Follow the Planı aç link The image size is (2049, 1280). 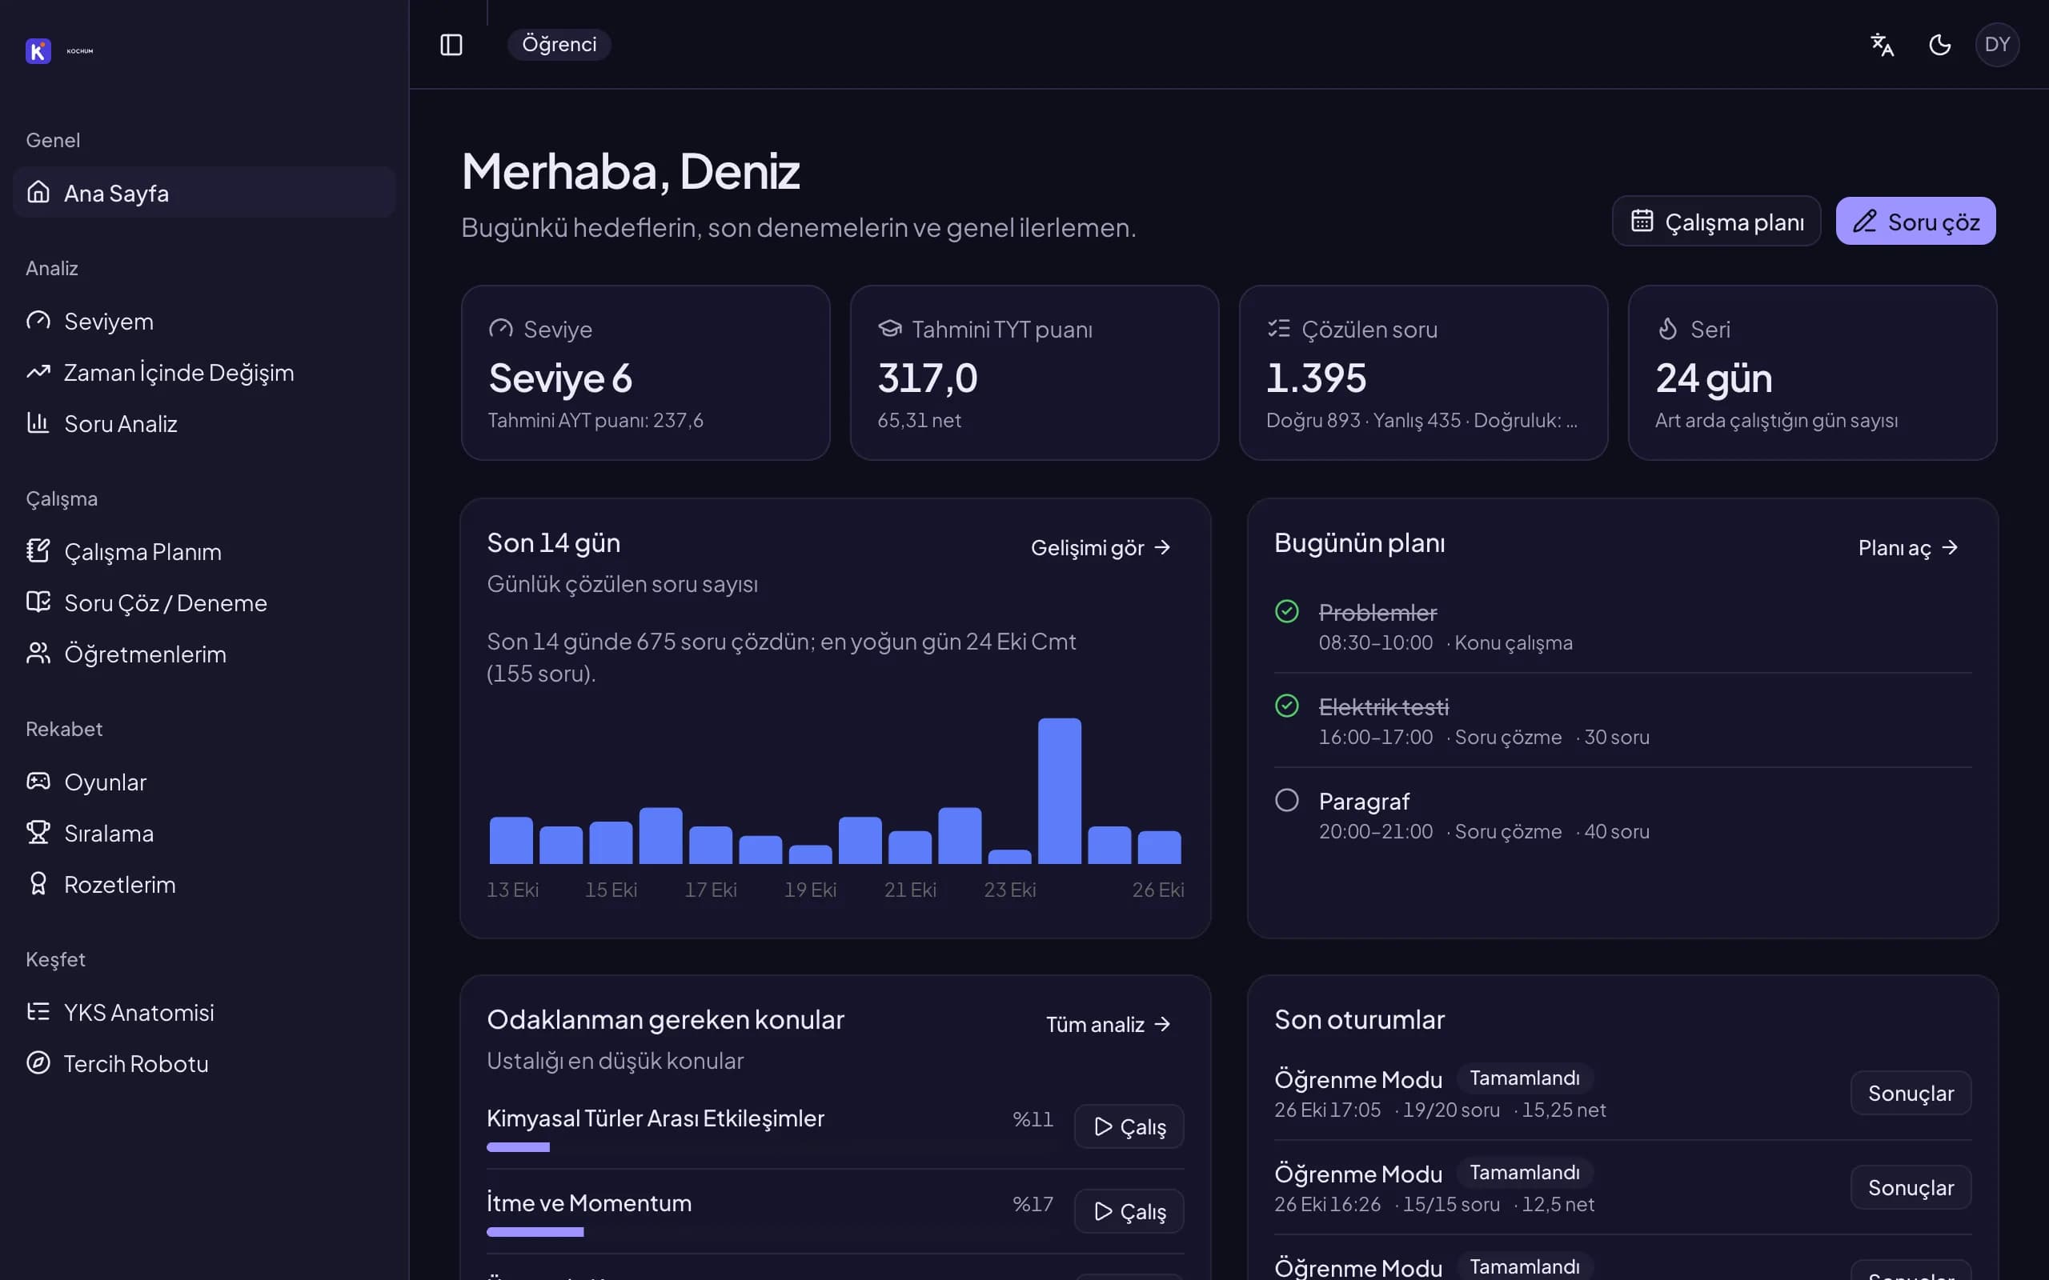pos(1908,548)
